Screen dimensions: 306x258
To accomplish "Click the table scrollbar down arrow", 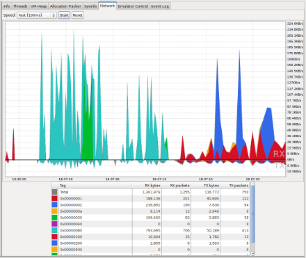I will click(x=252, y=253).
